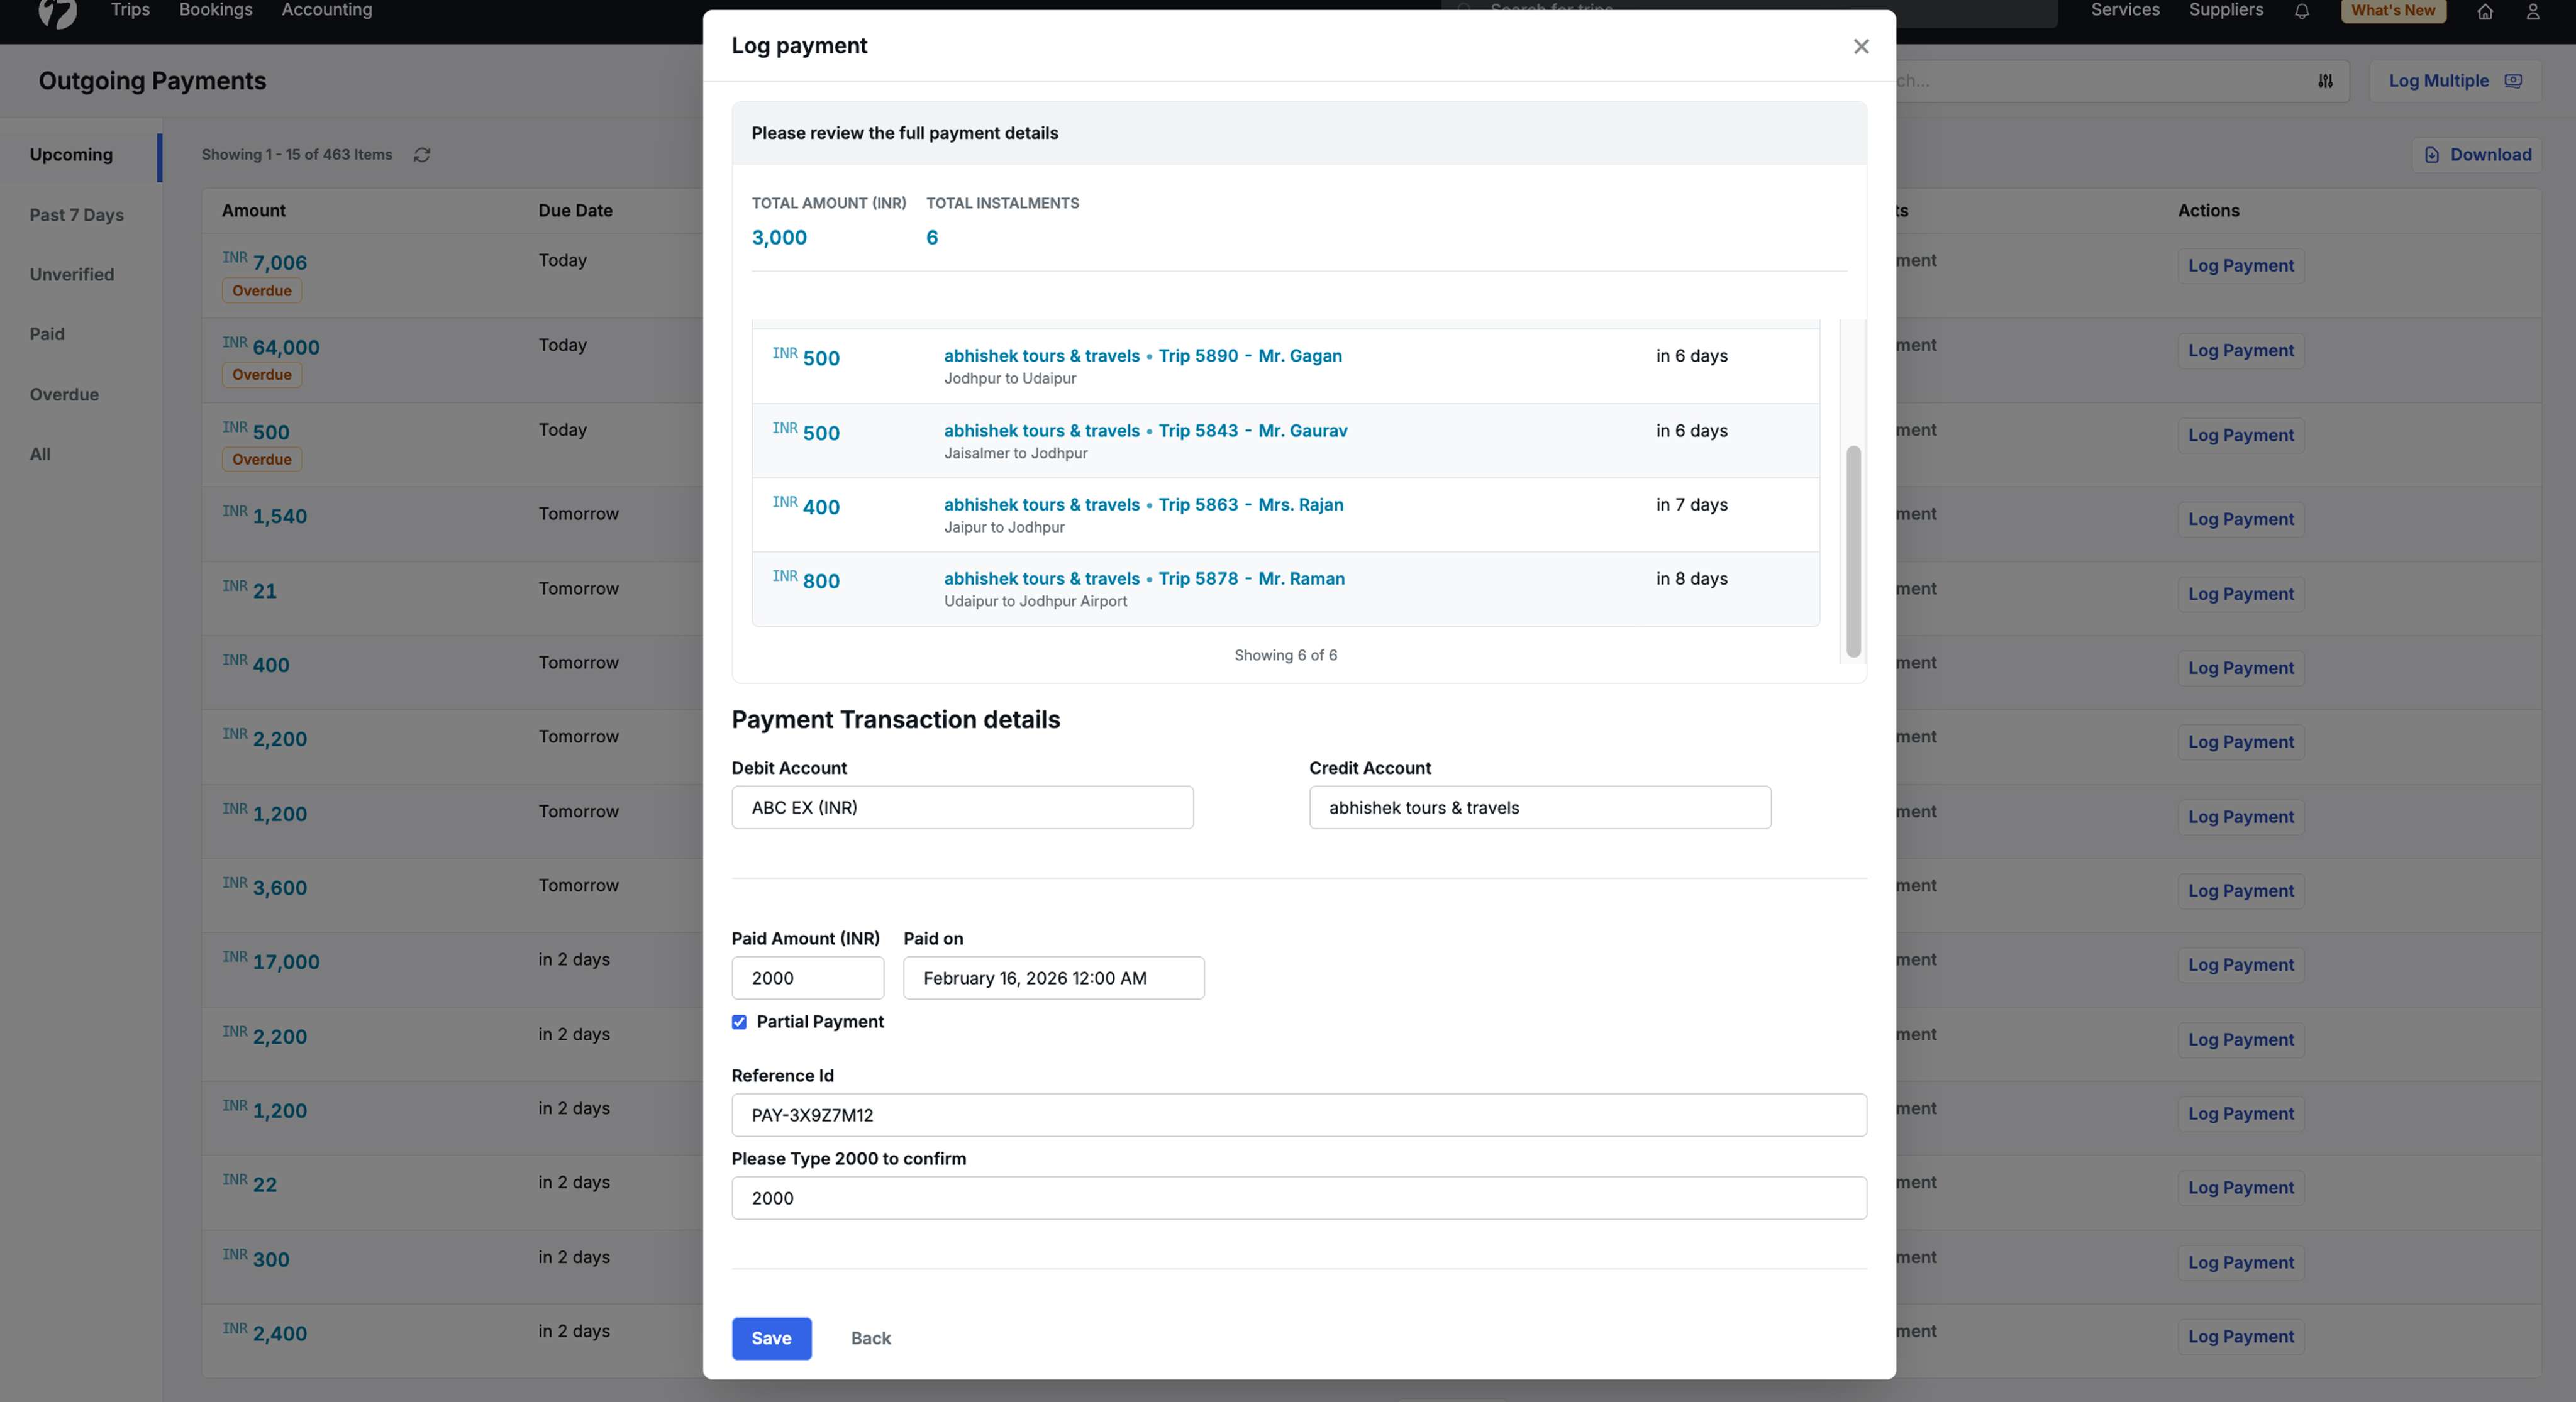2576x1402 pixels.
Task: Open the Trip 5878 - Mr. Raman link
Action: point(1251,579)
